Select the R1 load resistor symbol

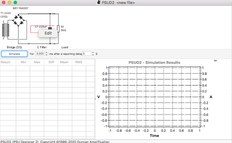[x=58, y=28]
